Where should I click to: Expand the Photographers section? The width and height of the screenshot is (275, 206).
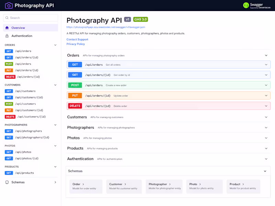click(168, 127)
